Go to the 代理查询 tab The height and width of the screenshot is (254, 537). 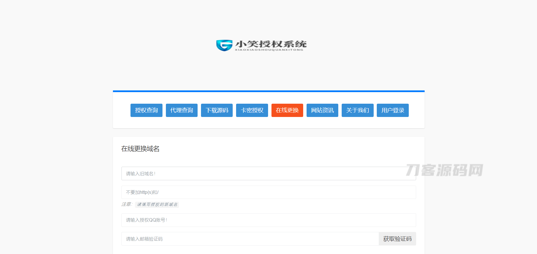pyautogui.click(x=181, y=110)
